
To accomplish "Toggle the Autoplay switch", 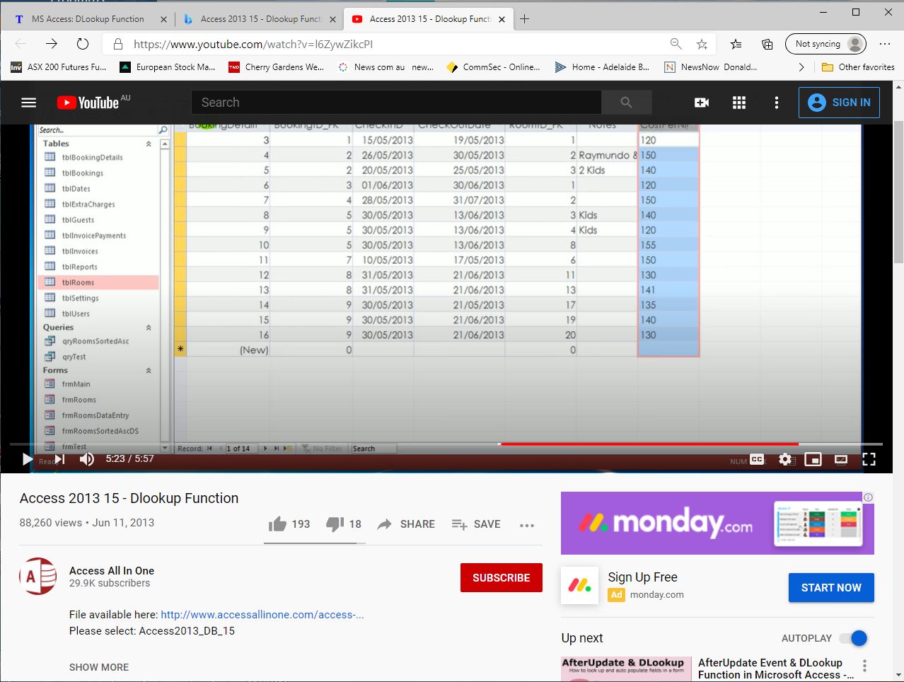I will tap(853, 638).
